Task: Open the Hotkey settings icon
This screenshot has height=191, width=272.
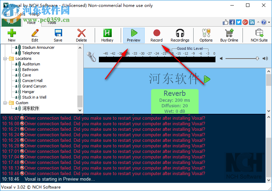Action: pyautogui.click(x=108, y=33)
